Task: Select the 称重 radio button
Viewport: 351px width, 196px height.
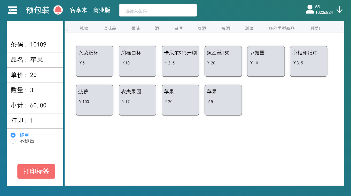Action: tap(13, 135)
